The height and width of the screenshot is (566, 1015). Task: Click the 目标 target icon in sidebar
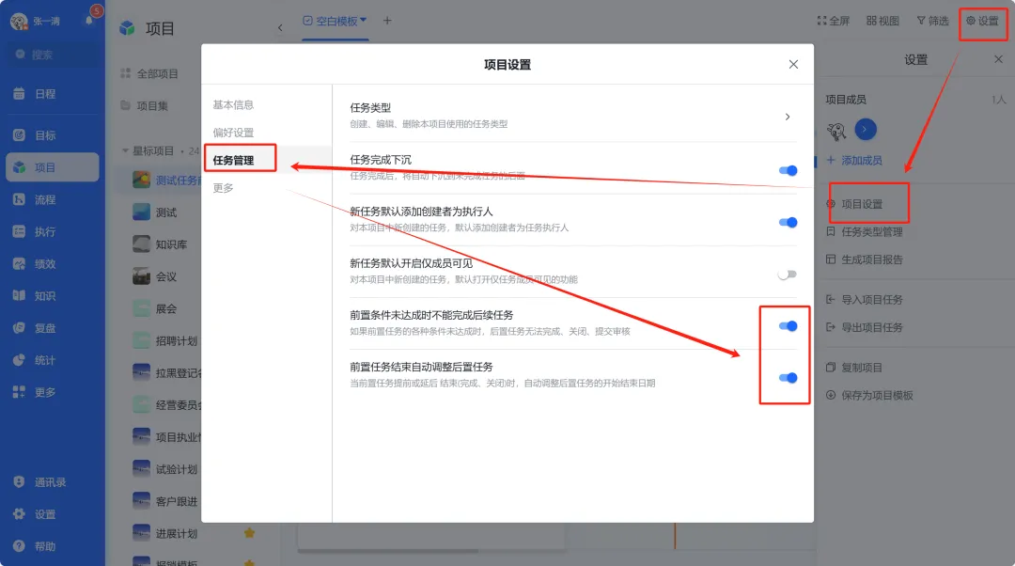(19, 134)
